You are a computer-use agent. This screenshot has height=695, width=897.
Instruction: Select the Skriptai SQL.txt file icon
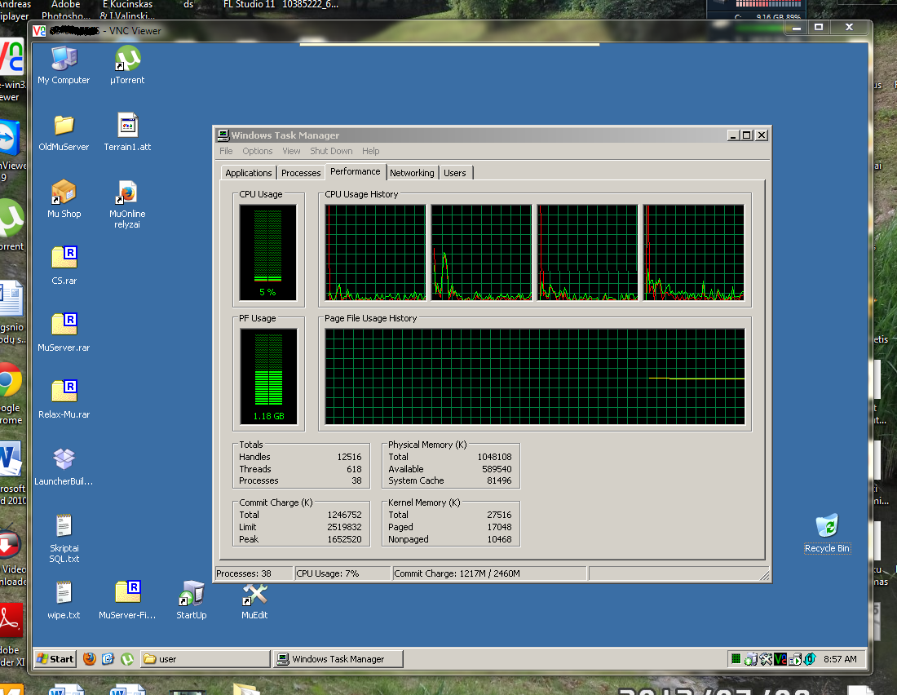click(64, 538)
